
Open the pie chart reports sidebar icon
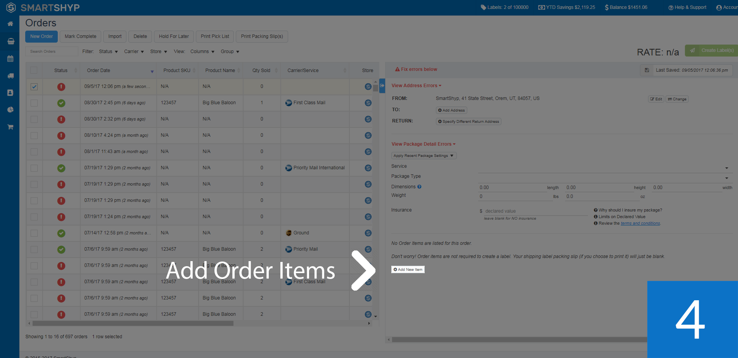pyautogui.click(x=10, y=110)
